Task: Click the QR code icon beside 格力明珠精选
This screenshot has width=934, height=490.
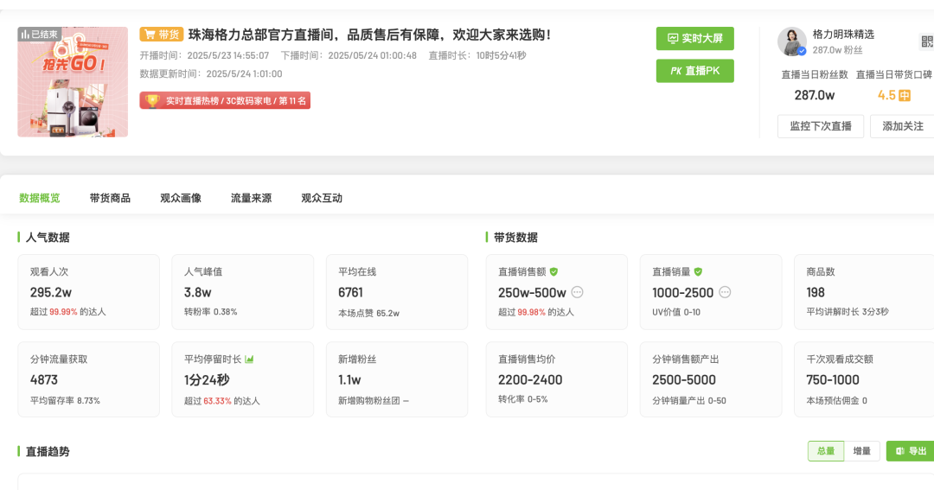Action: click(x=926, y=41)
